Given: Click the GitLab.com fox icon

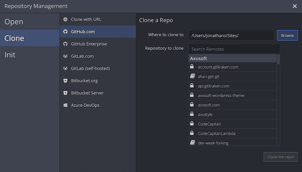Looking at the screenshot, I should [x=65, y=56].
